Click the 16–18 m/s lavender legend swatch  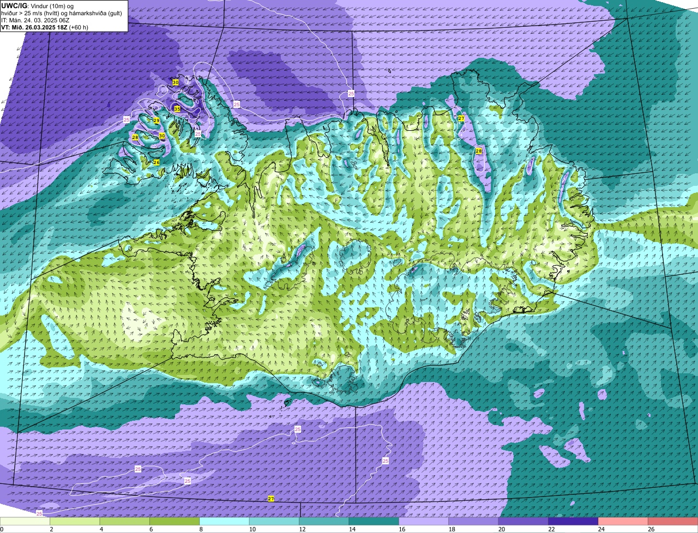point(424,521)
